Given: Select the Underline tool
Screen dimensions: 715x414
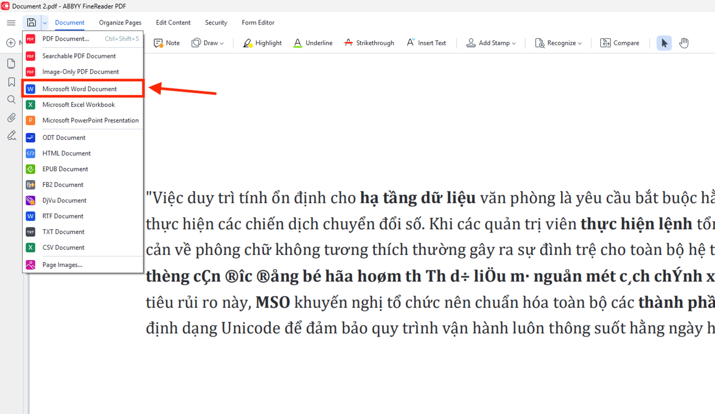Looking at the screenshot, I should coord(312,42).
